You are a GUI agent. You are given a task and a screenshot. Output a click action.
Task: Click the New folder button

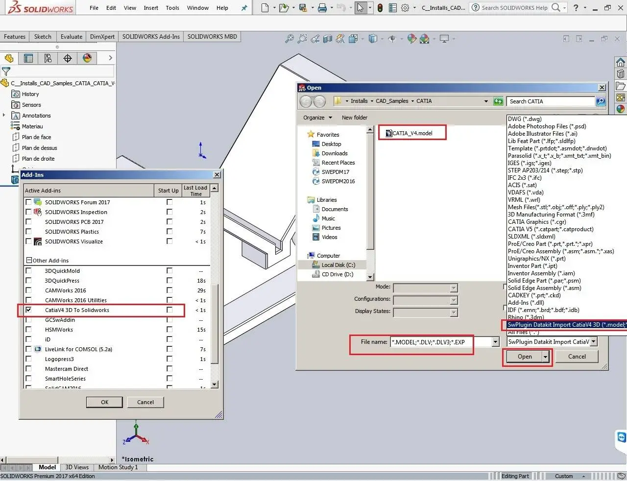point(355,118)
